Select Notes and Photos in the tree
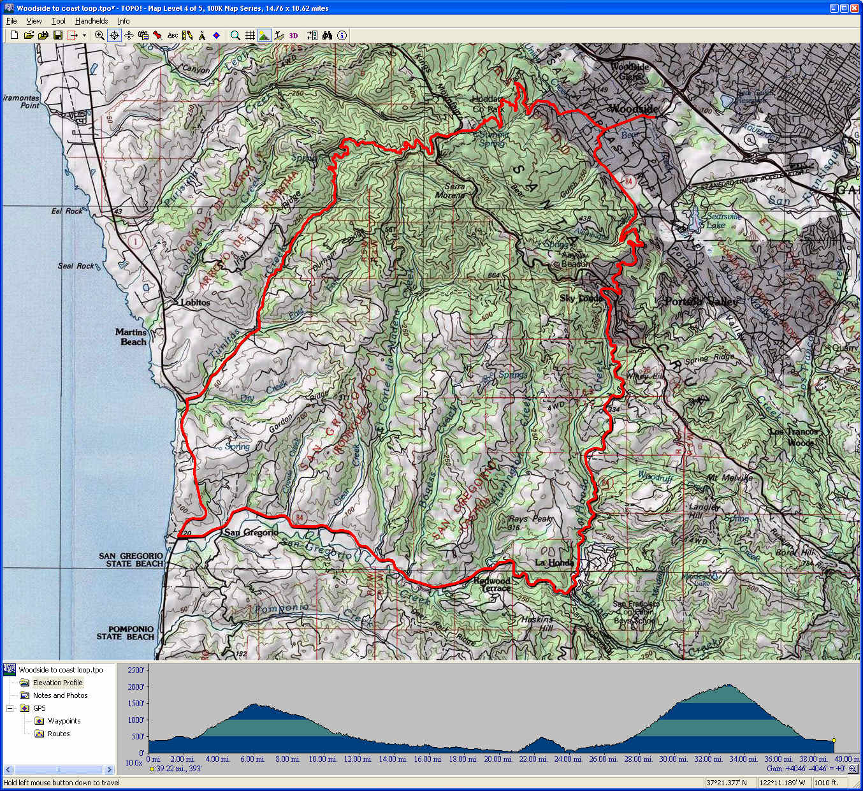Screen dimensions: 863x791 point(60,695)
